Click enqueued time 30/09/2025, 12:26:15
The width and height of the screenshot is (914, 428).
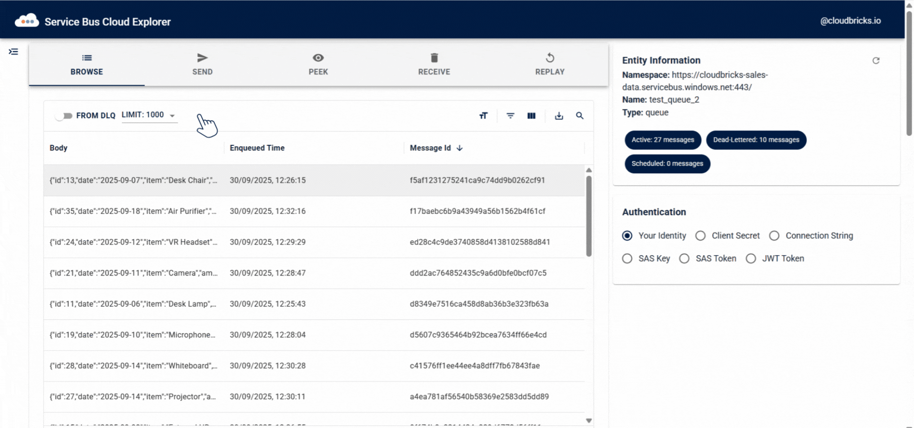tap(268, 180)
